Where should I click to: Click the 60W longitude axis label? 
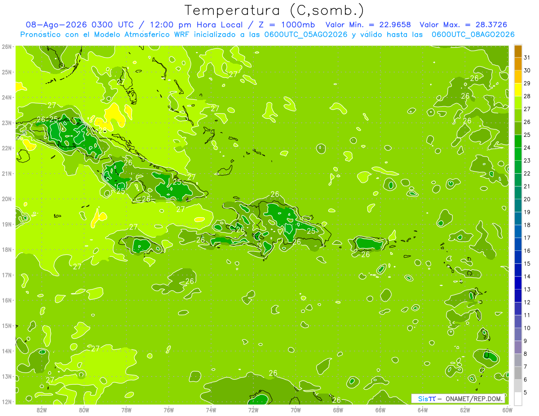pyautogui.click(x=507, y=410)
